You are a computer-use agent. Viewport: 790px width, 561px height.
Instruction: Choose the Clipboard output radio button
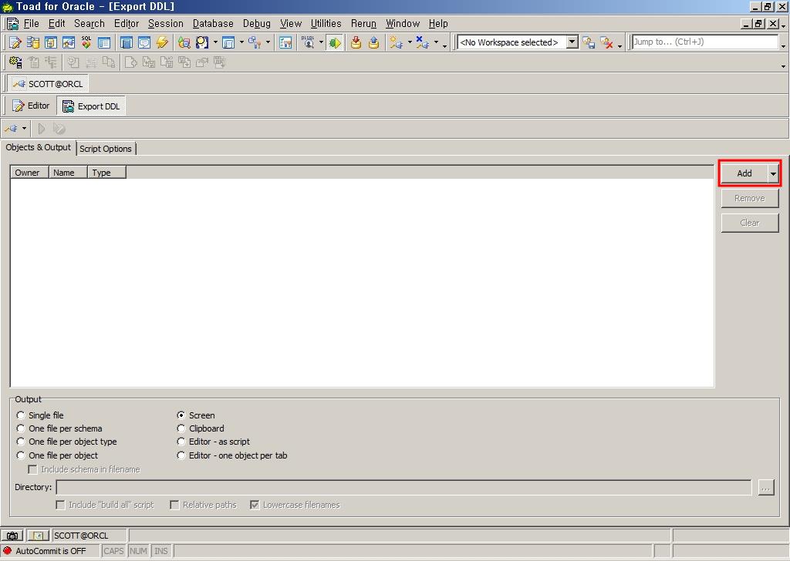click(x=181, y=428)
